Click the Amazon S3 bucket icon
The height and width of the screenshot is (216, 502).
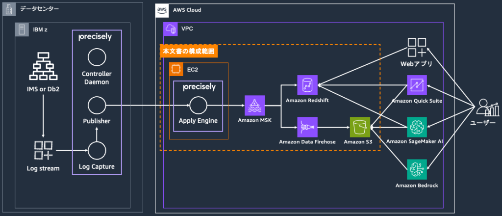tap(360, 127)
